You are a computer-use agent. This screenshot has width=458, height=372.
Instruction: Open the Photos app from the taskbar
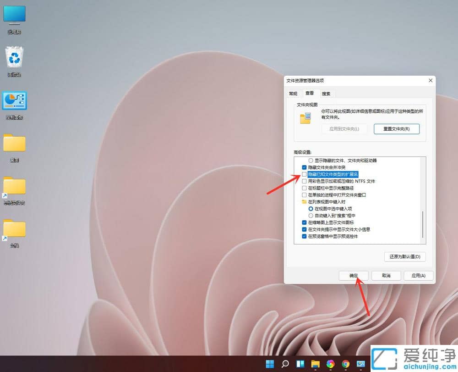point(330,364)
